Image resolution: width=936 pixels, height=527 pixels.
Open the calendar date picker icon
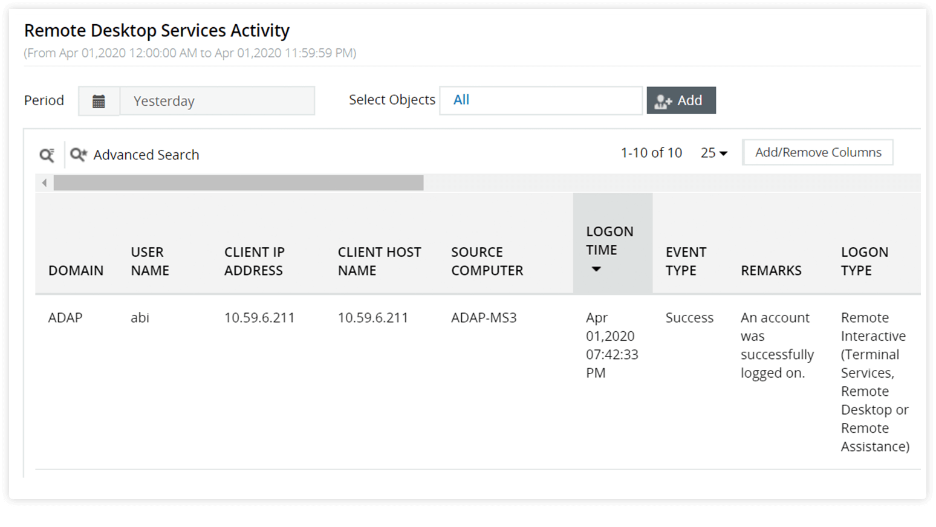99,100
